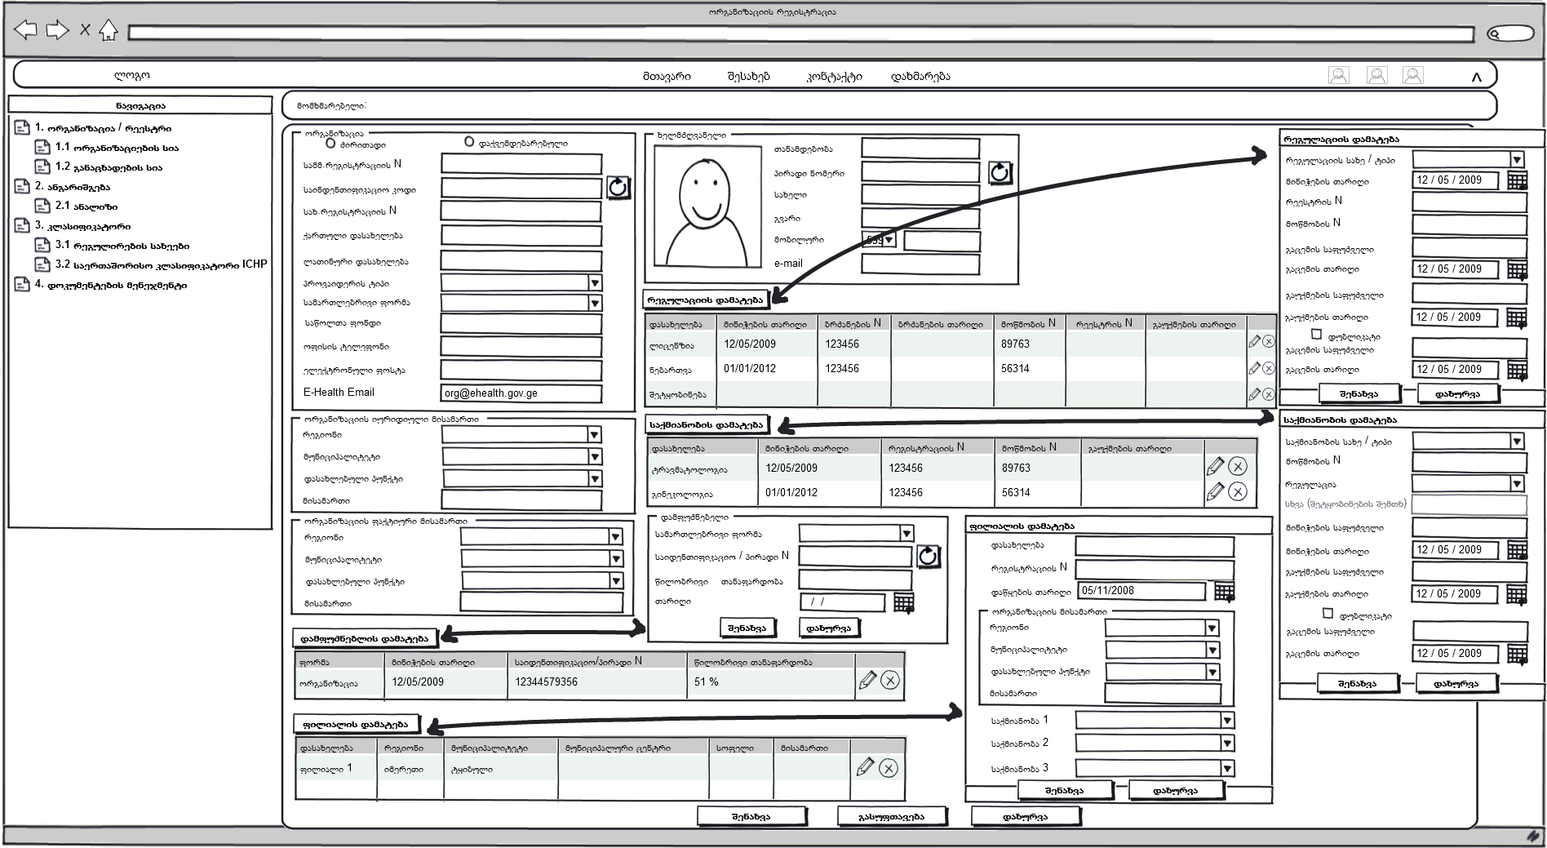This screenshot has width=1547, height=848.
Task: Open the საქმიანობა 1 dropdown
Action: tap(1226, 720)
